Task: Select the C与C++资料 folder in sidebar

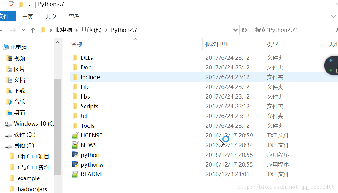Action: (x=33, y=167)
